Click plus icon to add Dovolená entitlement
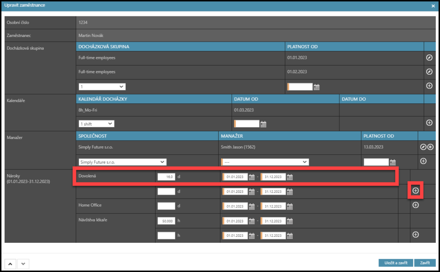The width and height of the screenshot is (440, 272). point(416,190)
